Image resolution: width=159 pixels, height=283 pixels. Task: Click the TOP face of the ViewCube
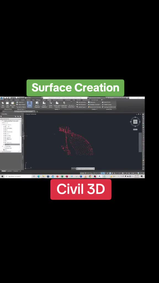tap(135, 122)
